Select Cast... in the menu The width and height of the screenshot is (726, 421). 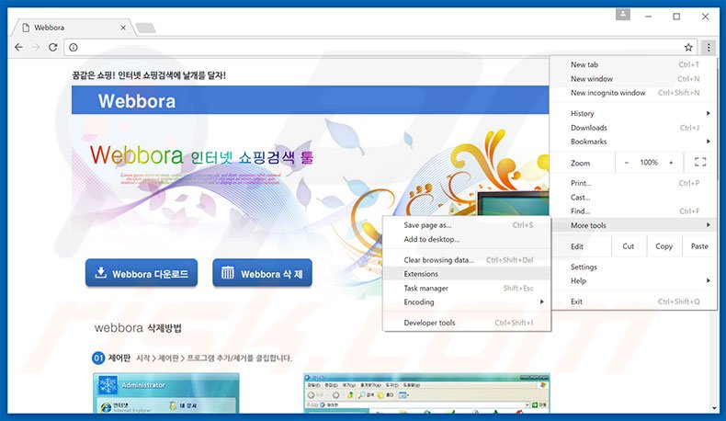pyautogui.click(x=634, y=198)
